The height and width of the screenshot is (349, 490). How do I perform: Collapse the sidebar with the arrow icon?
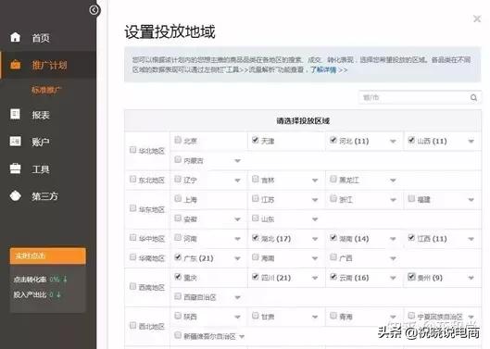click(x=94, y=10)
